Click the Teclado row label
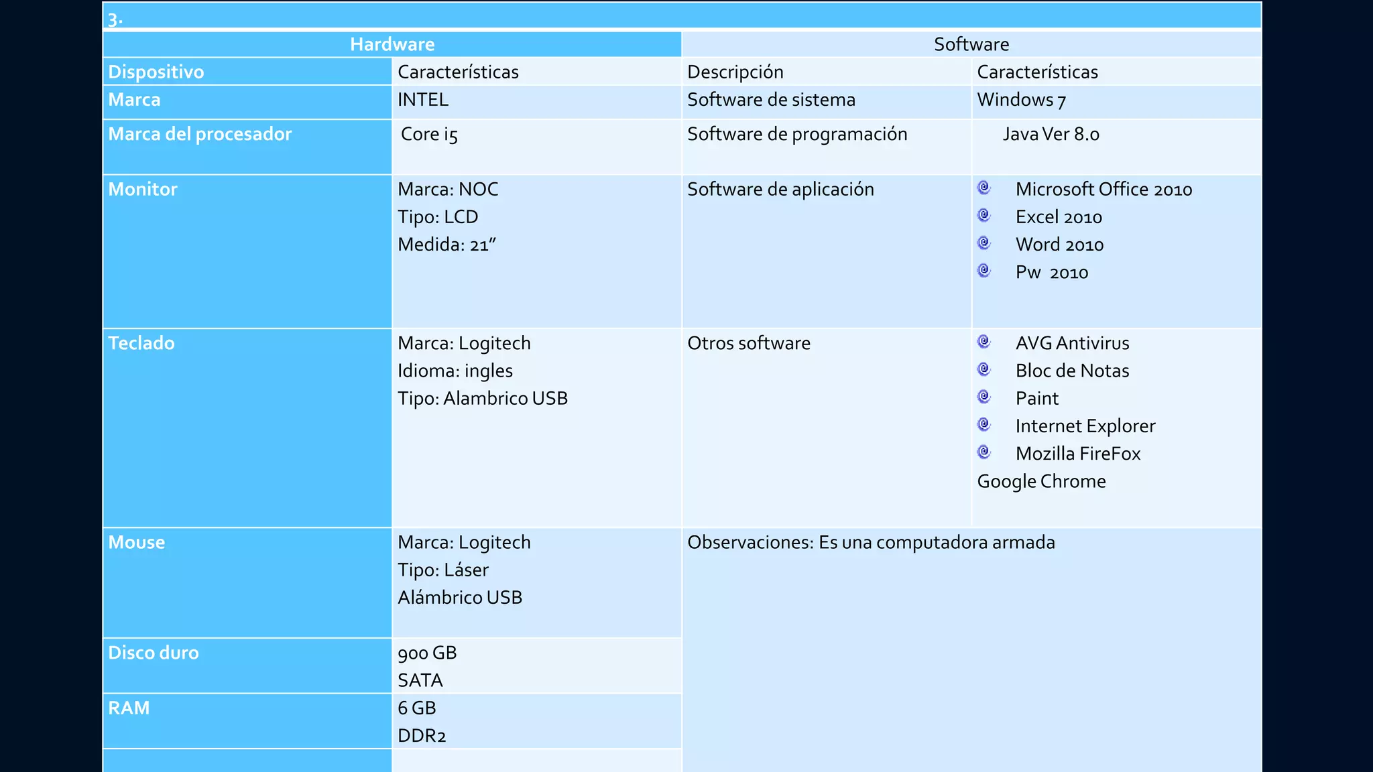This screenshot has width=1373, height=772. point(141,343)
